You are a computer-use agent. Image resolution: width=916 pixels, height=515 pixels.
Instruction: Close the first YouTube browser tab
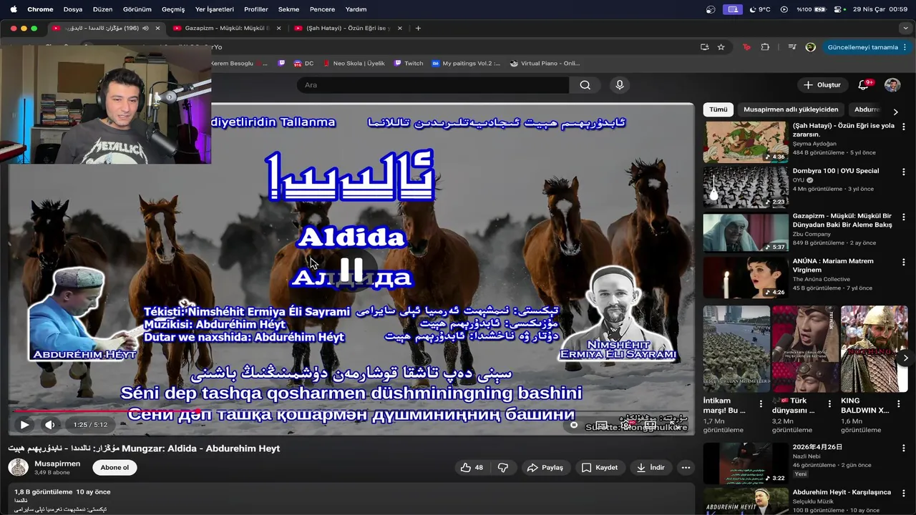coord(157,29)
